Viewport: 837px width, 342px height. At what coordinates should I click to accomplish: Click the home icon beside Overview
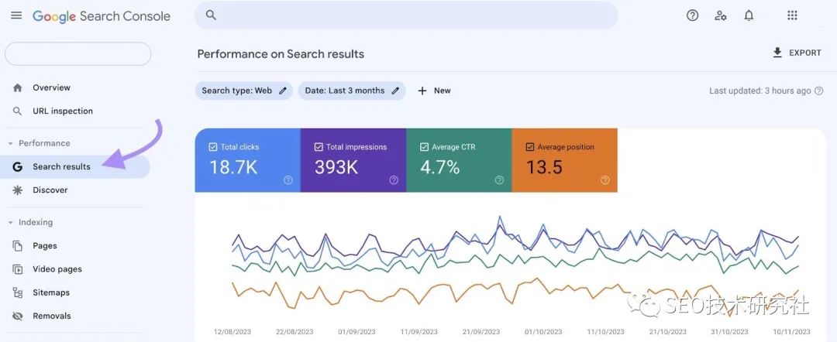pos(18,87)
